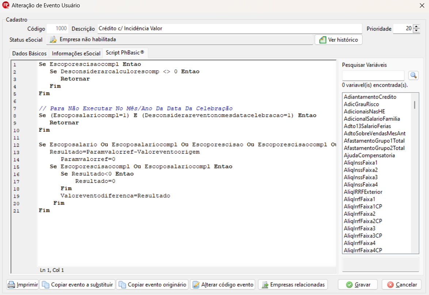Image resolution: width=429 pixels, height=295 pixels.
Task: Click the Empresas relacionadas icon
Action: (265, 285)
